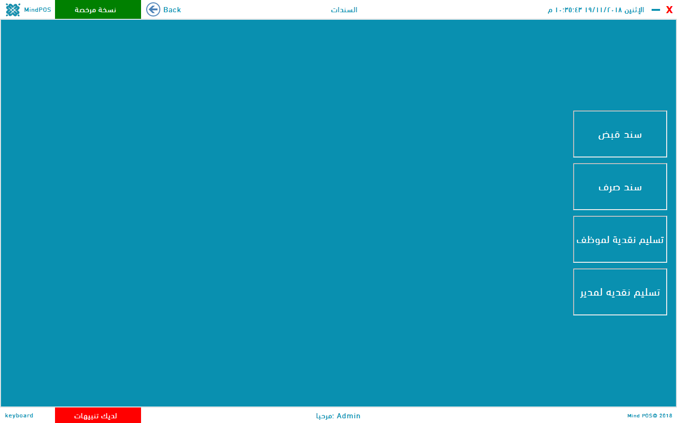Viewport: 677px width, 423px height.
Task: Click the empty blue main panel area
Action: (x=282, y=211)
